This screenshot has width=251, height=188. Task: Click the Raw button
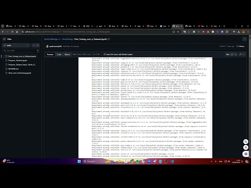coord(227,54)
